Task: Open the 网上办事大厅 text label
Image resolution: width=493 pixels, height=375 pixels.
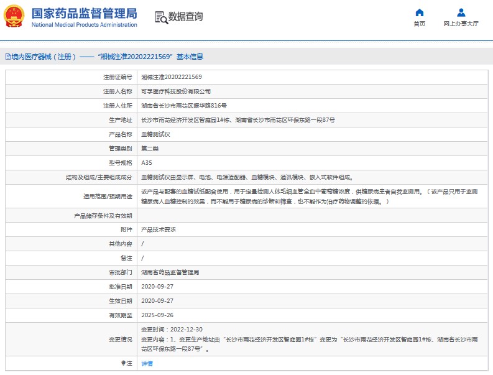Action: [x=461, y=24]
